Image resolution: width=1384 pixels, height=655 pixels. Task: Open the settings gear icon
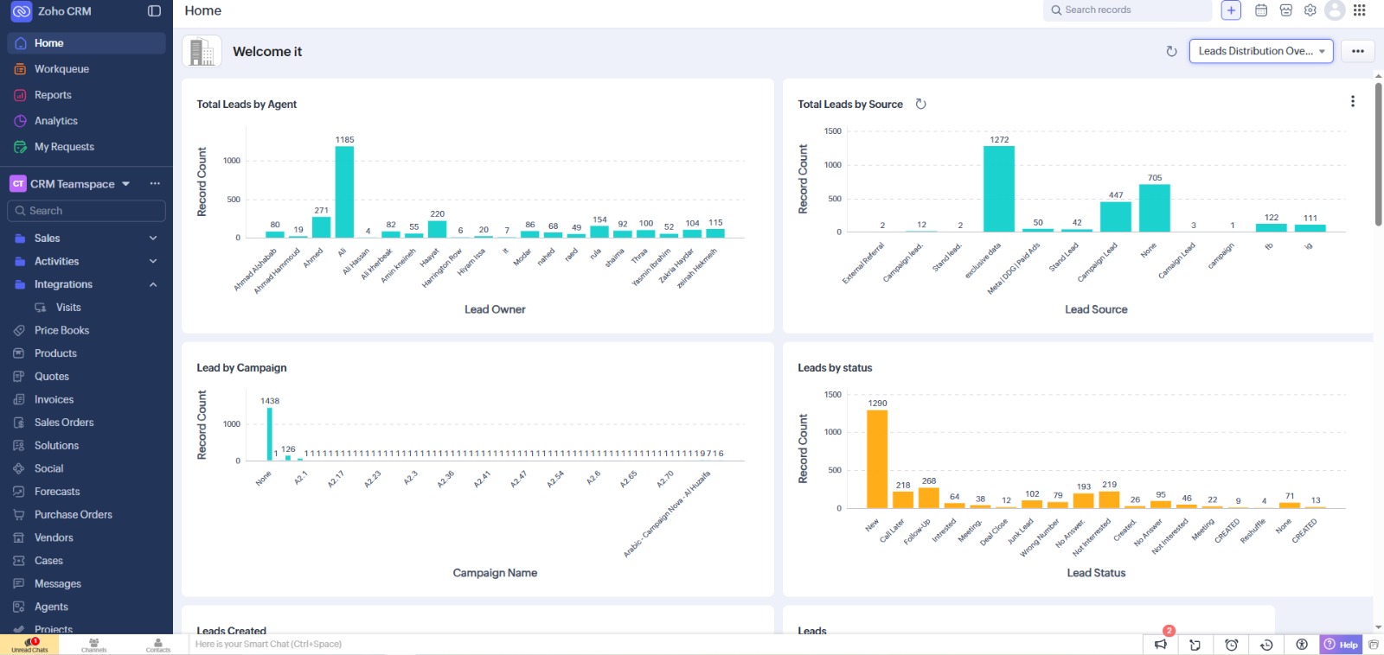click(x=1310, y=10)
